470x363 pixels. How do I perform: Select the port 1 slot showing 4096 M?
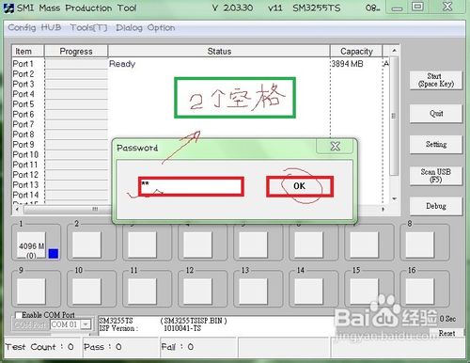coord(31,245)
